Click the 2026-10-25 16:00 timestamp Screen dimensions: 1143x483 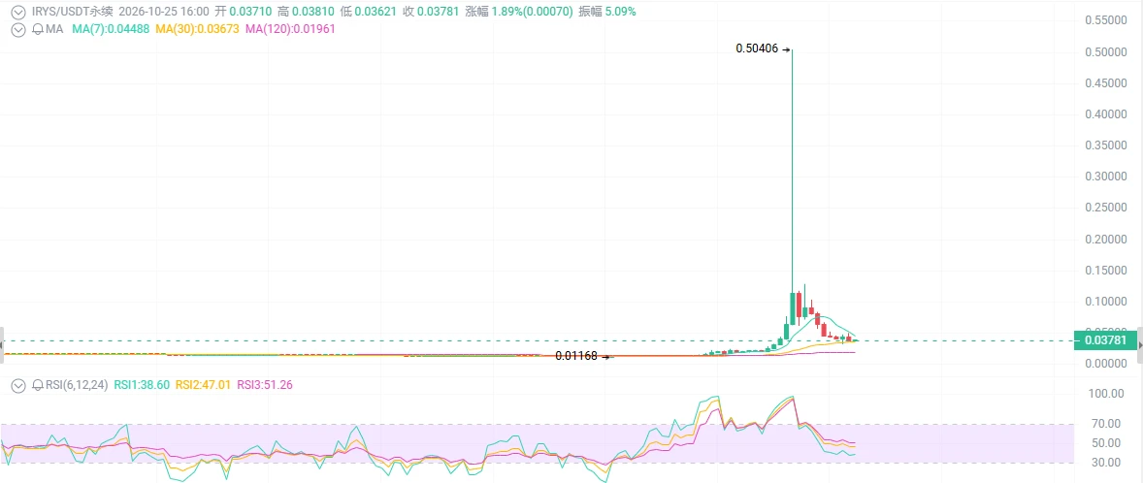coord(164,12)
